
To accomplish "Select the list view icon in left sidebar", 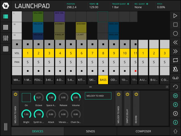I will point(5,16).
